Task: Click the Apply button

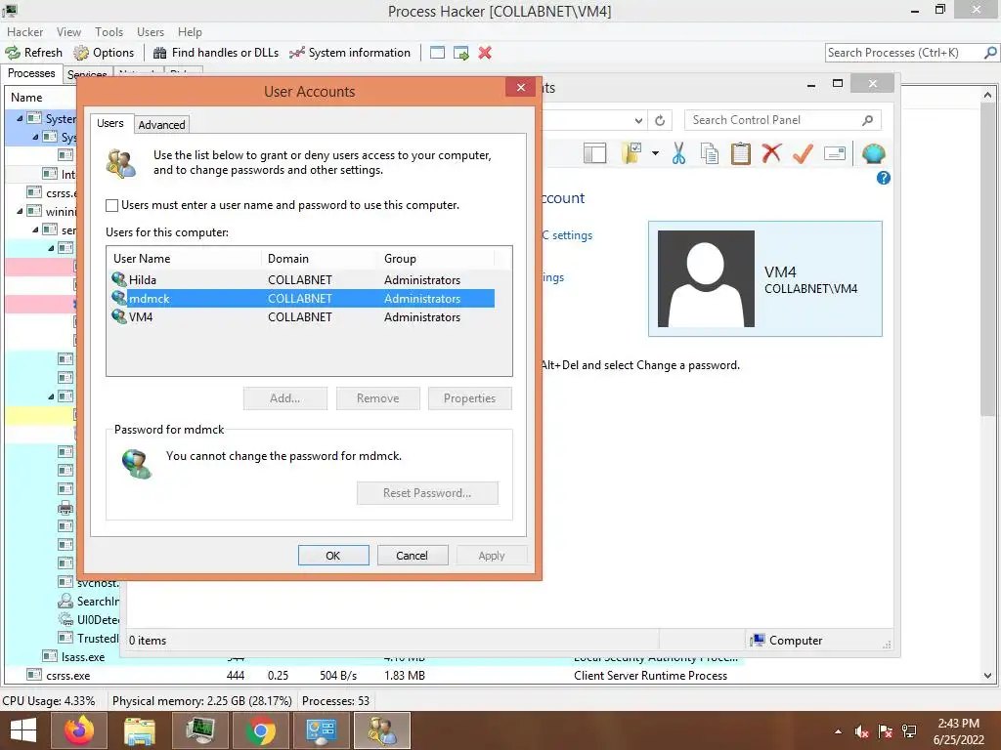Action: [x=492, y=556]
